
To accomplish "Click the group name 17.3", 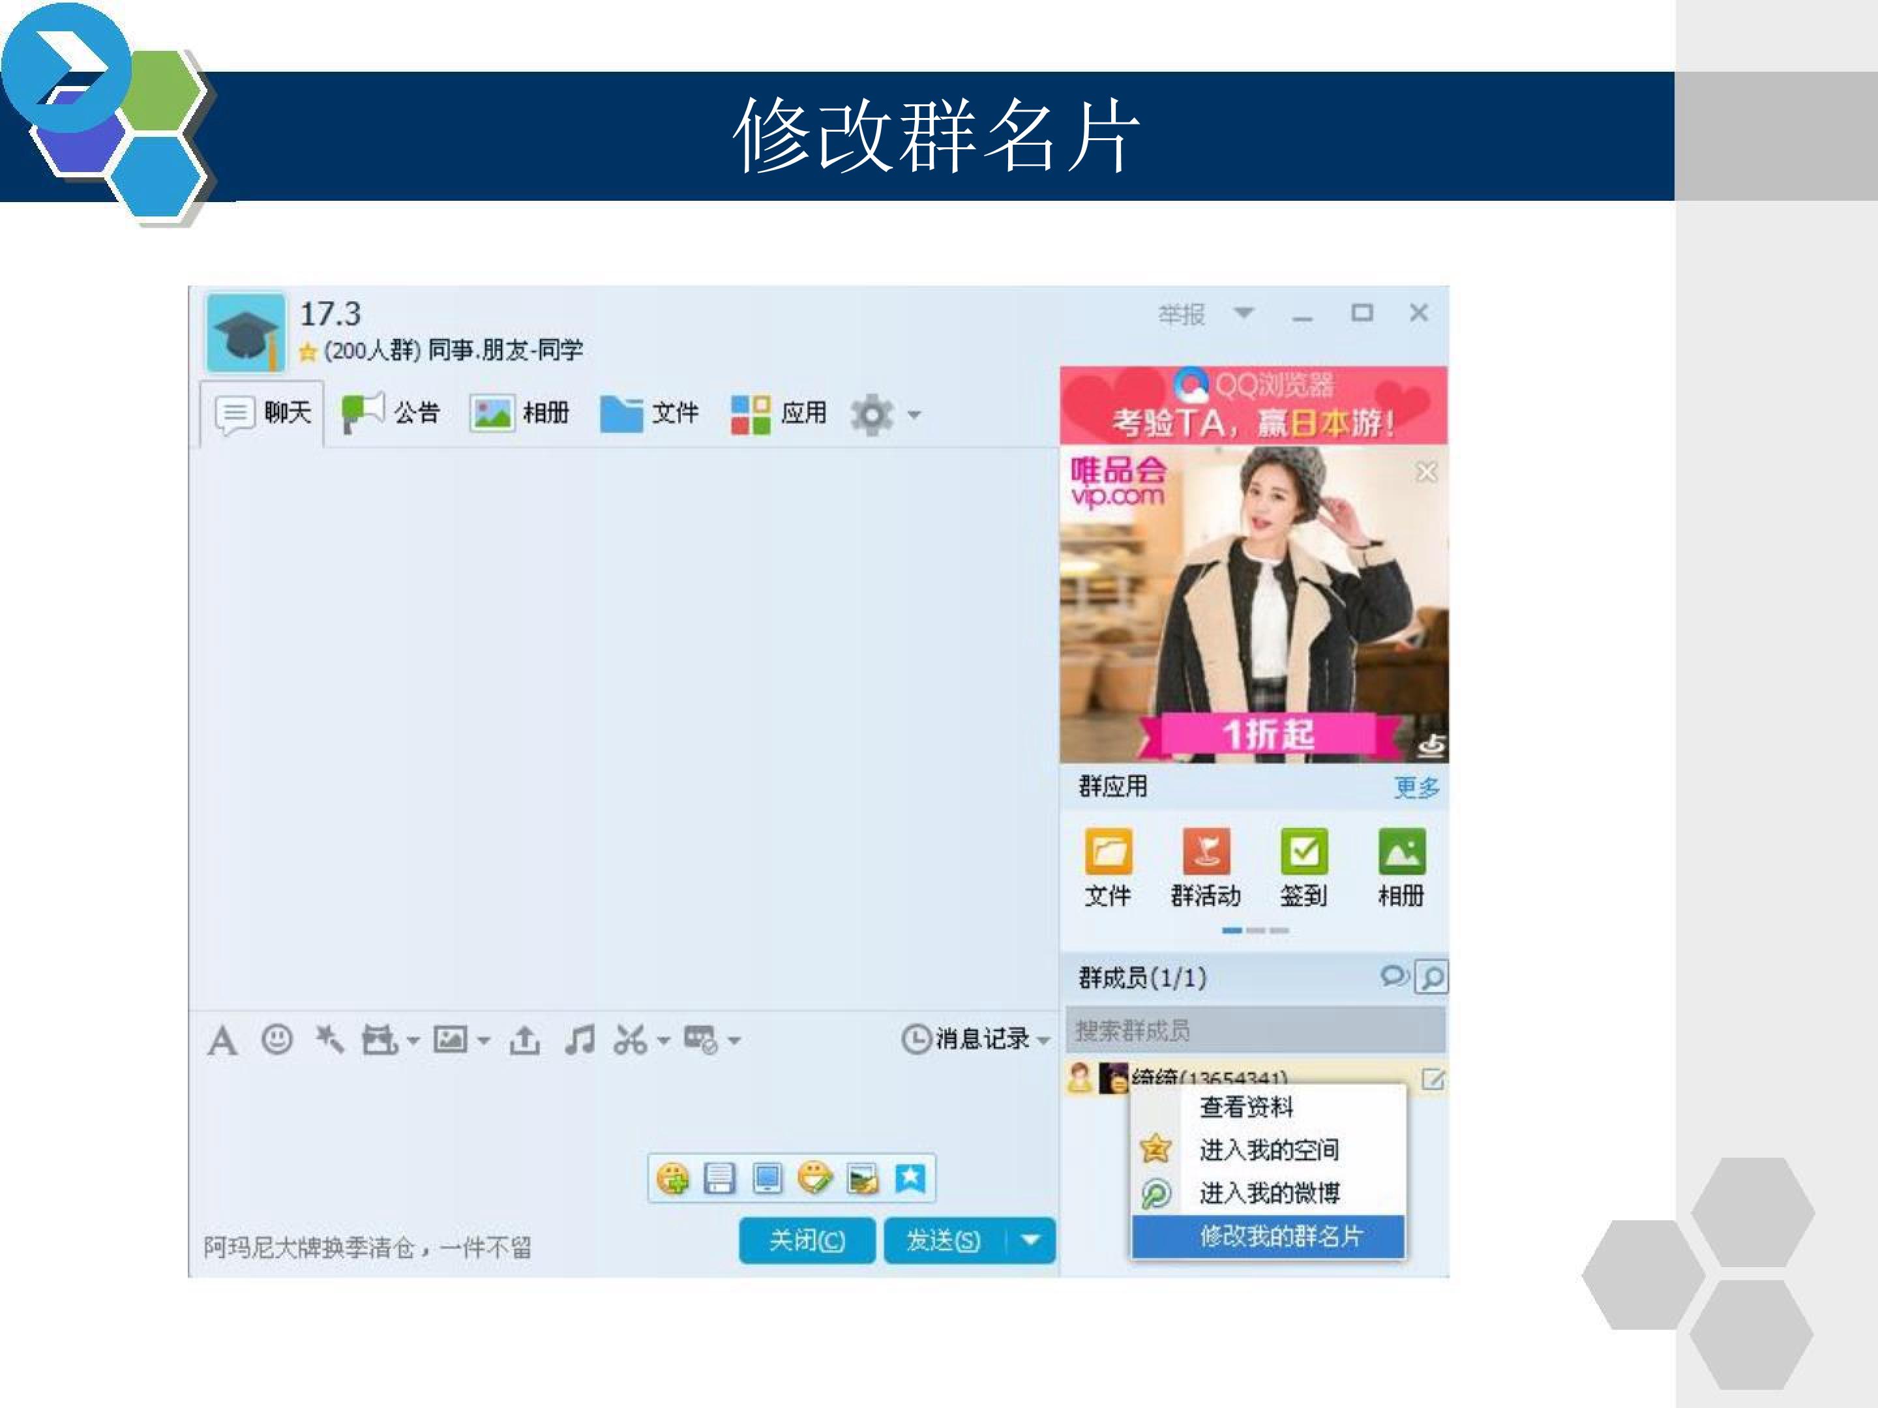I will (x=330, y=314).
